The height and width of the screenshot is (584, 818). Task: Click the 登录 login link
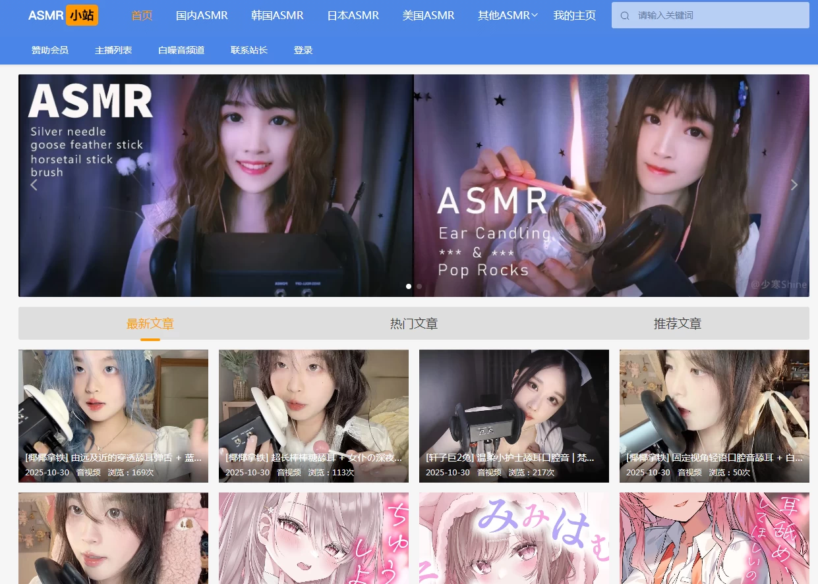(x=303, y=49)
